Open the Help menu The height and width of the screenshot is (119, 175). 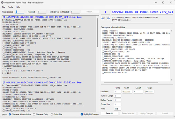click(x=18, y=7)
